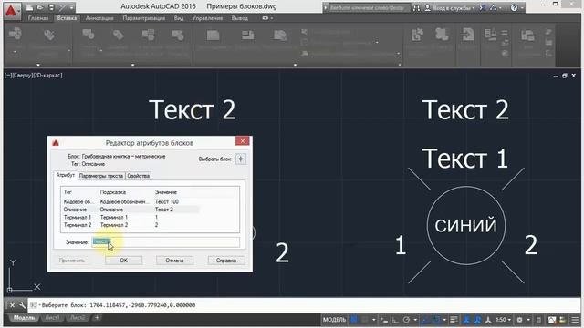Toggle lineweight display in status bar
The image size is (584, 328).
[x=454, y=320]
